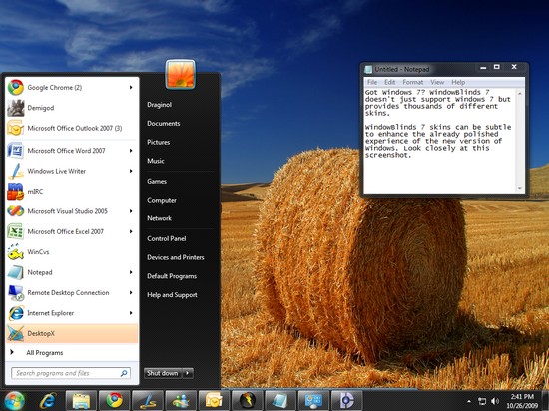Click the search magnifier icon
Image resolution: width=549 pixels, height=411 pixels.
tap(124, 373)
